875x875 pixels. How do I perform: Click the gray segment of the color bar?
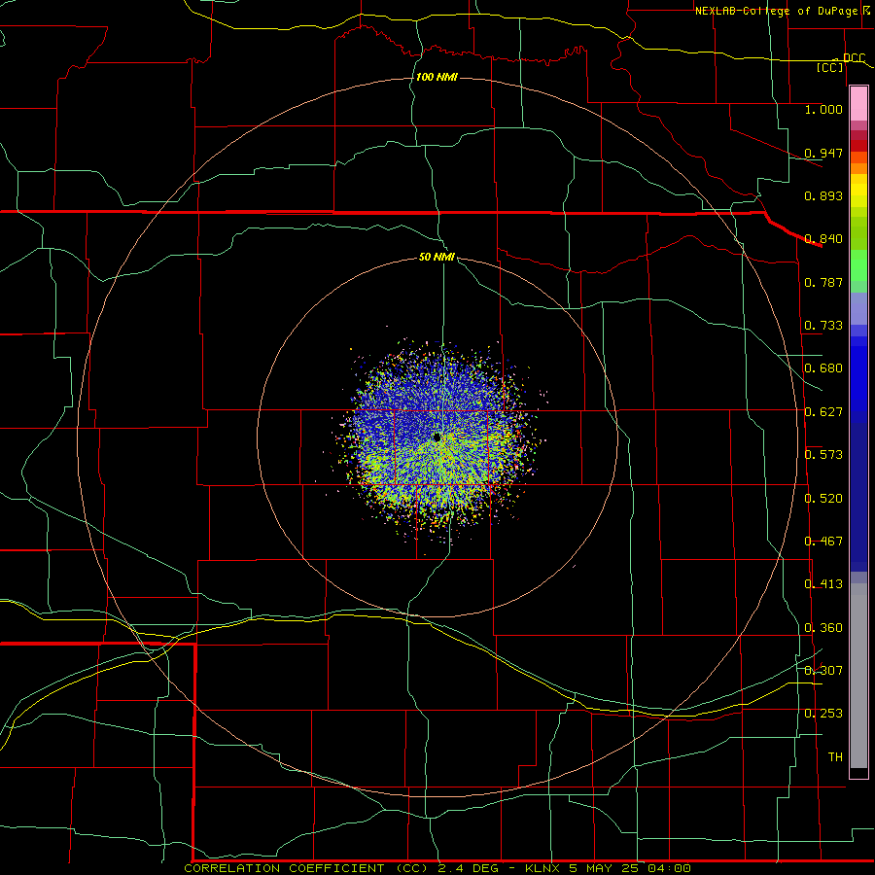[858, 676]
